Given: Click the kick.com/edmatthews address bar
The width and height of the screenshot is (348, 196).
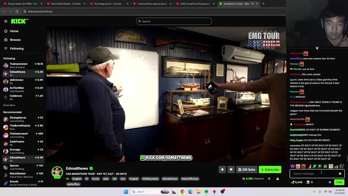Looking at the screenshot, I should (41, 11).
